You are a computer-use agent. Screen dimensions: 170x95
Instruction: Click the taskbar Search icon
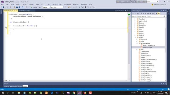[x=8, y=93]
